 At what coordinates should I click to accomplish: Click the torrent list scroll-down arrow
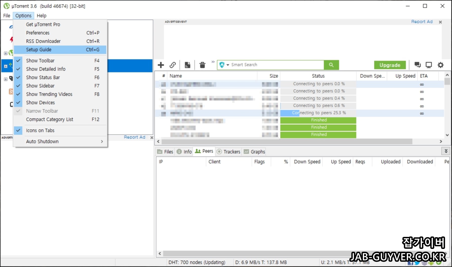point(447,135)
